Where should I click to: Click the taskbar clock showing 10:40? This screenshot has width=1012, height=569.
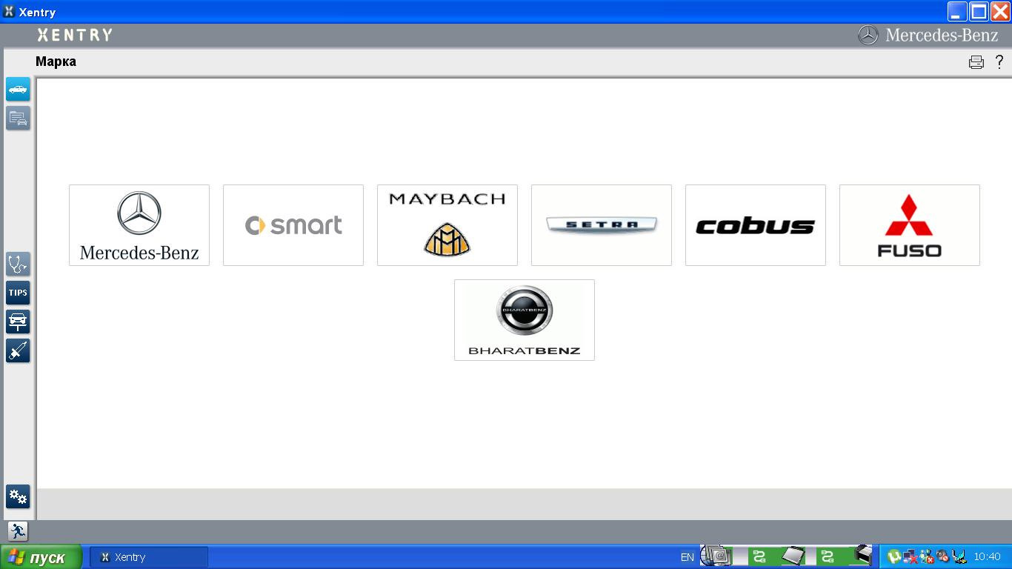click(987, 557)
